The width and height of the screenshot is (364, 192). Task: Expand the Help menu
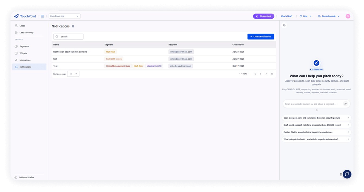(x=305, y=16)
